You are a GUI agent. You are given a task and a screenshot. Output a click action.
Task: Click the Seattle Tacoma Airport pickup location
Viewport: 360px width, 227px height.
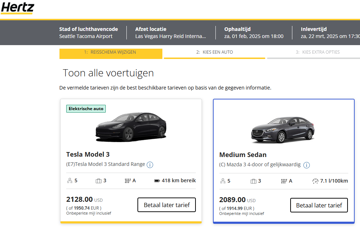coord(86,36)
